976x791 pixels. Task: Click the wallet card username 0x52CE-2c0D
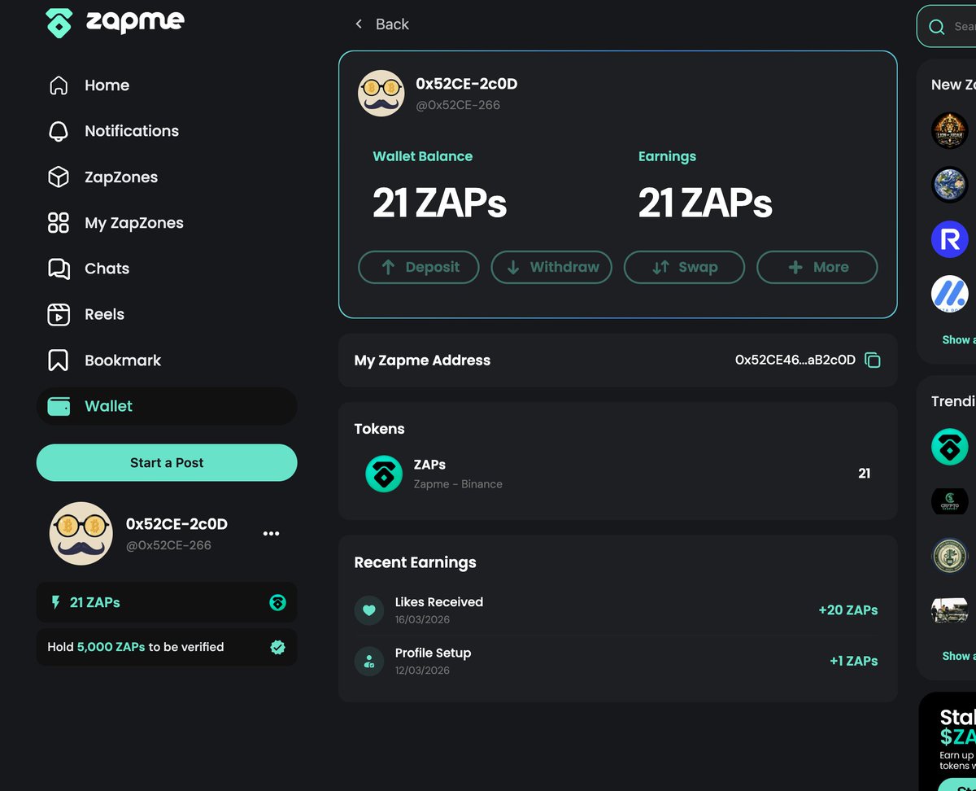pyautogui.click(x=467, y=84)
